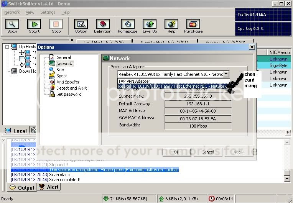
Task: Start sniffing with the Start icon
Action: point(34,24)
